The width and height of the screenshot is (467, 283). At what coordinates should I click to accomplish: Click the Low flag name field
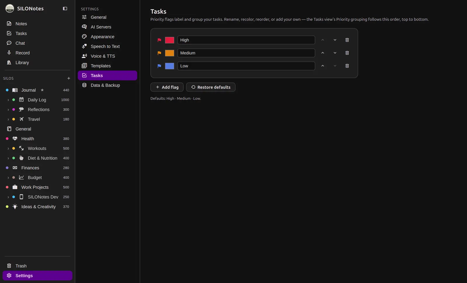[246, 66]
